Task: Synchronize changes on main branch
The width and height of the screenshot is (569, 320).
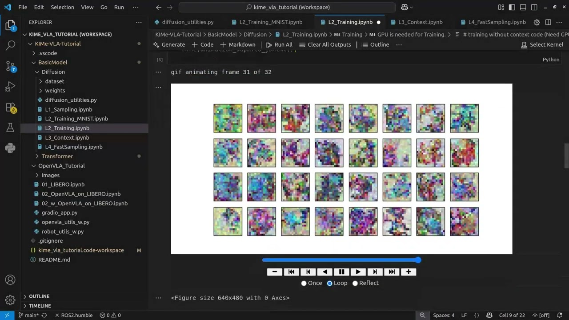Action: tap(44, 315)
